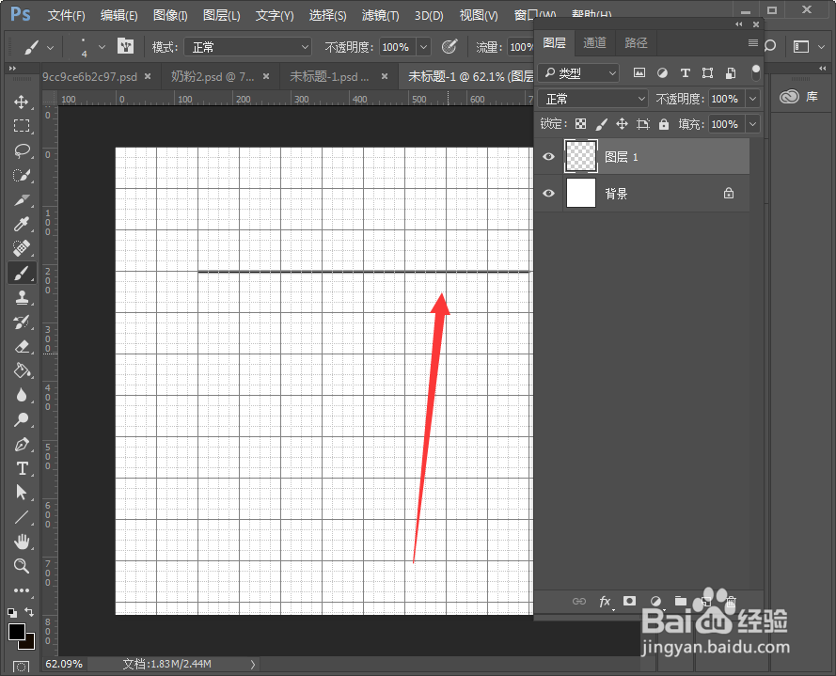Select the Paint Bucket tool

22,370
